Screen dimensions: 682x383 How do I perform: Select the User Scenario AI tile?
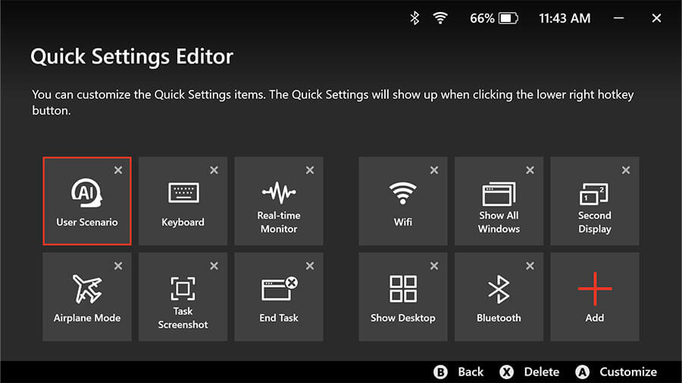86,201
